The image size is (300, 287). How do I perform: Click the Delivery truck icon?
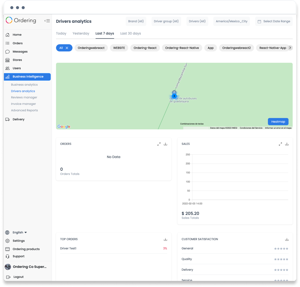click(x=7, y=119)
